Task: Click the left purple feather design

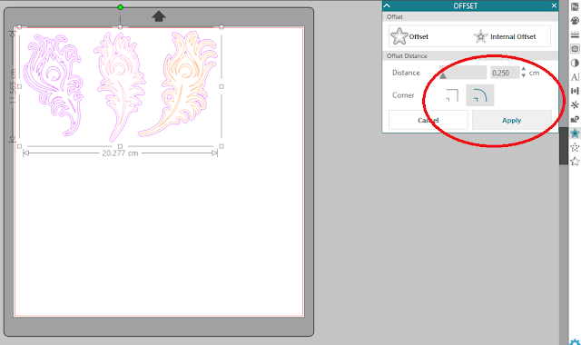Action: [x=53, y=84]
